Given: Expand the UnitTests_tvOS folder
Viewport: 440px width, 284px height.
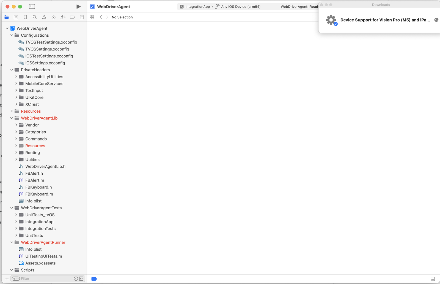Looking at the screenshot, I should click(16, 215).
